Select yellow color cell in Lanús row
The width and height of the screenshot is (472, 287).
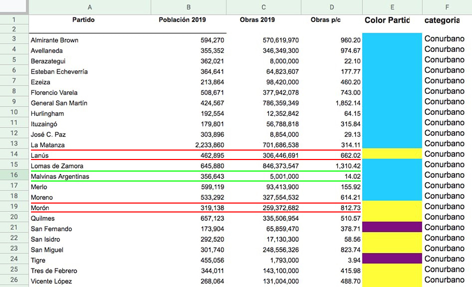(392, 154)
